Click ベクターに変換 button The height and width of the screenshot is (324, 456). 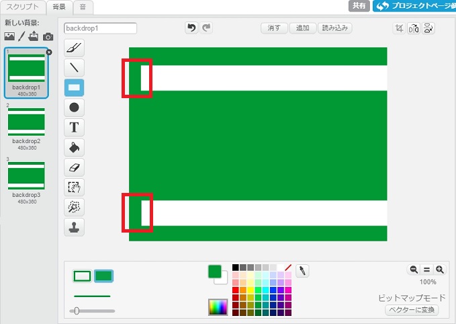pyautogui.click(x=412, y=310)
